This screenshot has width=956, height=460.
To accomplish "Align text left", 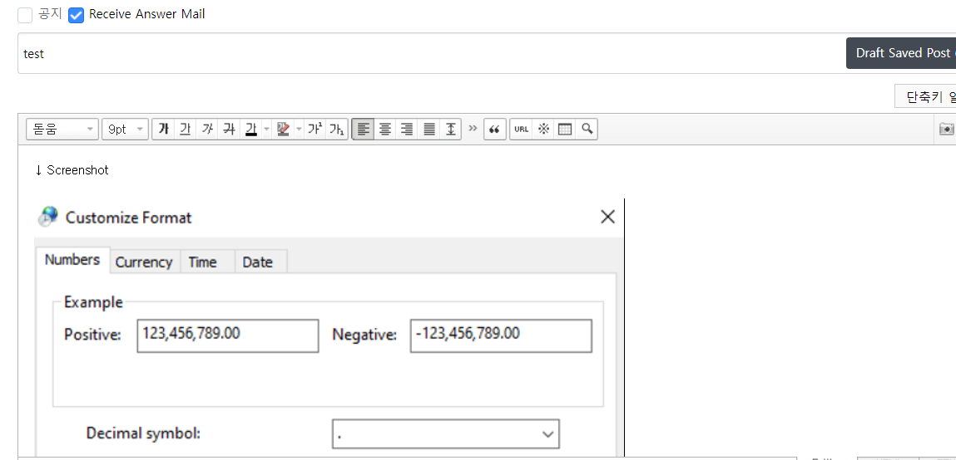I will 364,129.
